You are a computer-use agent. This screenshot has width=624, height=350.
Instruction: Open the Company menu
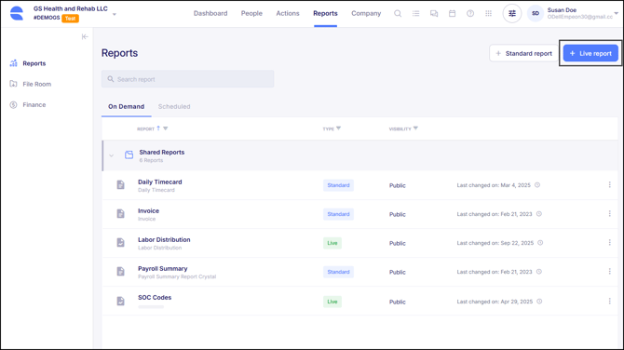tap(366, 13)
